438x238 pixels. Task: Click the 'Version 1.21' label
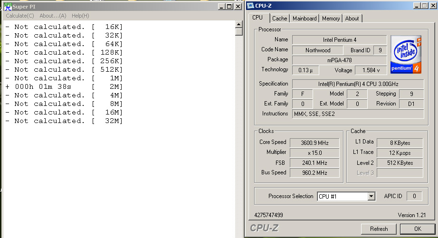412,215
